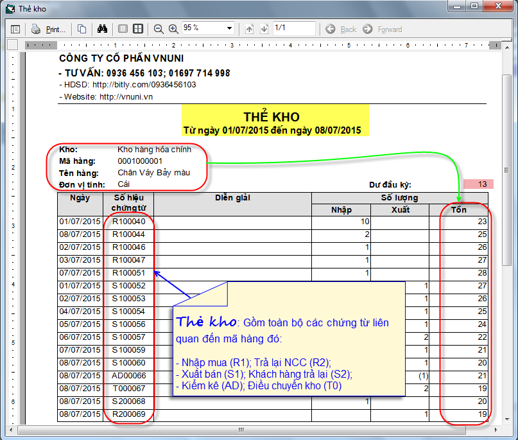The width and height of the screenshot is (518, 440).
Task: Go to the previous page arrow
Action: [250, 29]
